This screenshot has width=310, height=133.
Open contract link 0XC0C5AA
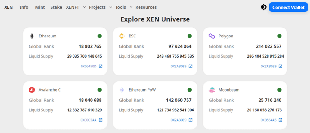[88, 120]
